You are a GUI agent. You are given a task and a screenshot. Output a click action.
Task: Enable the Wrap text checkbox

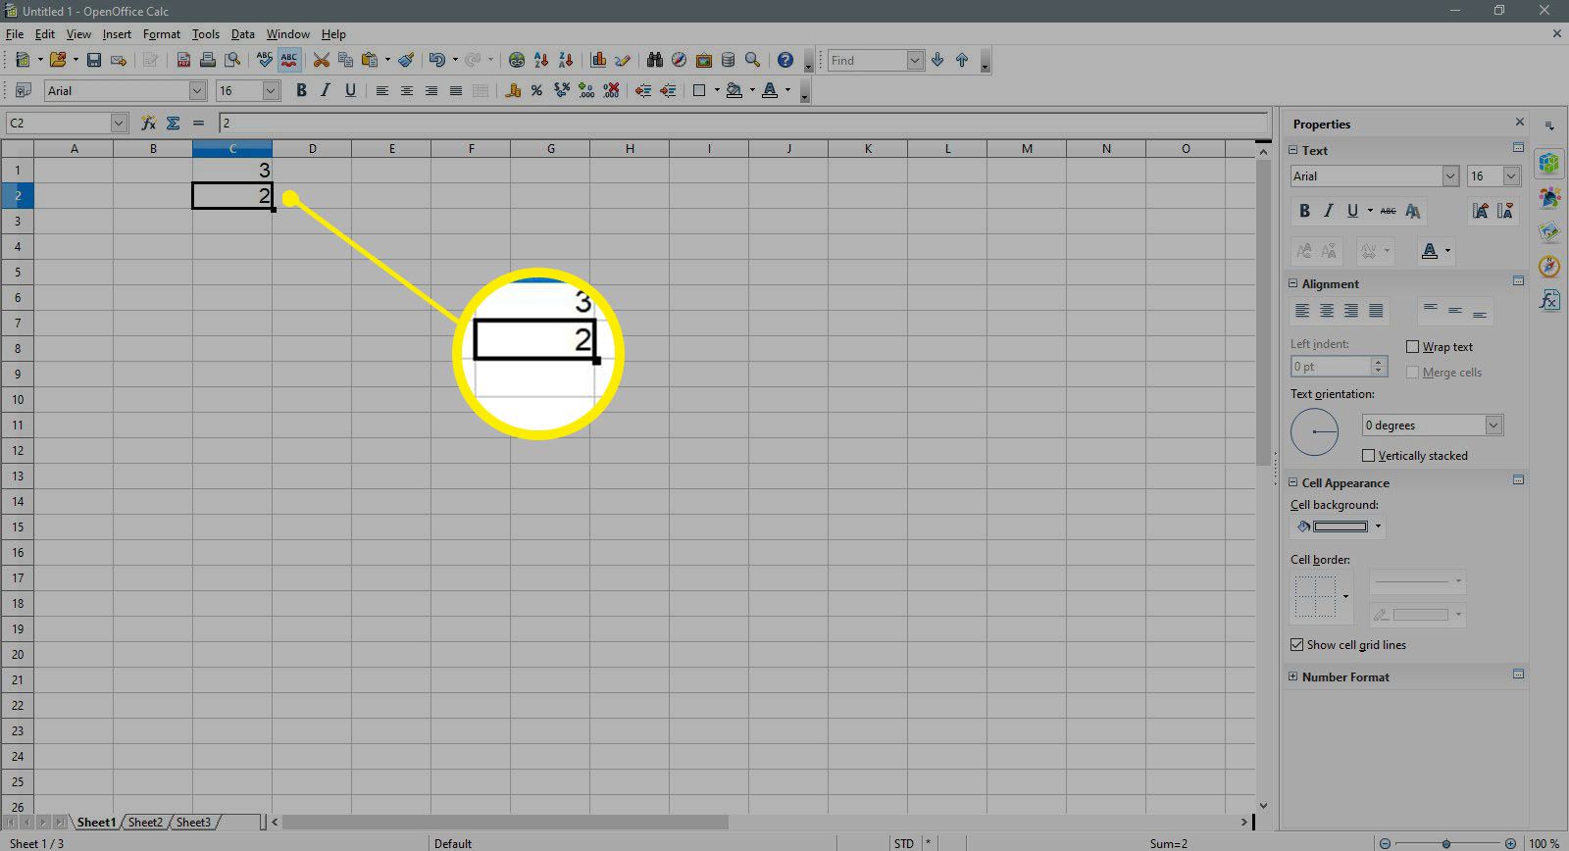(1412, 346)
